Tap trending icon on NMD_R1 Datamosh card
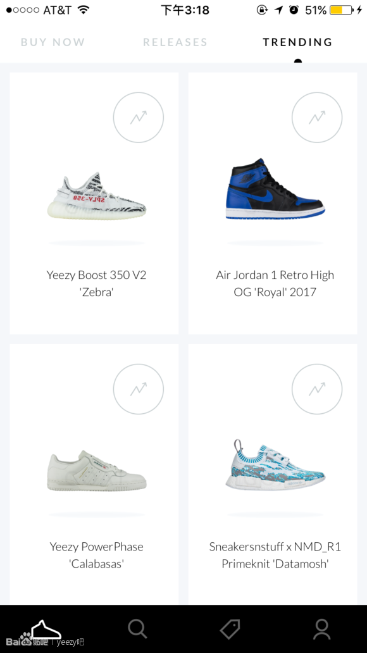The width and height of the screenshot is (367, 653). [x=317, y=389]
